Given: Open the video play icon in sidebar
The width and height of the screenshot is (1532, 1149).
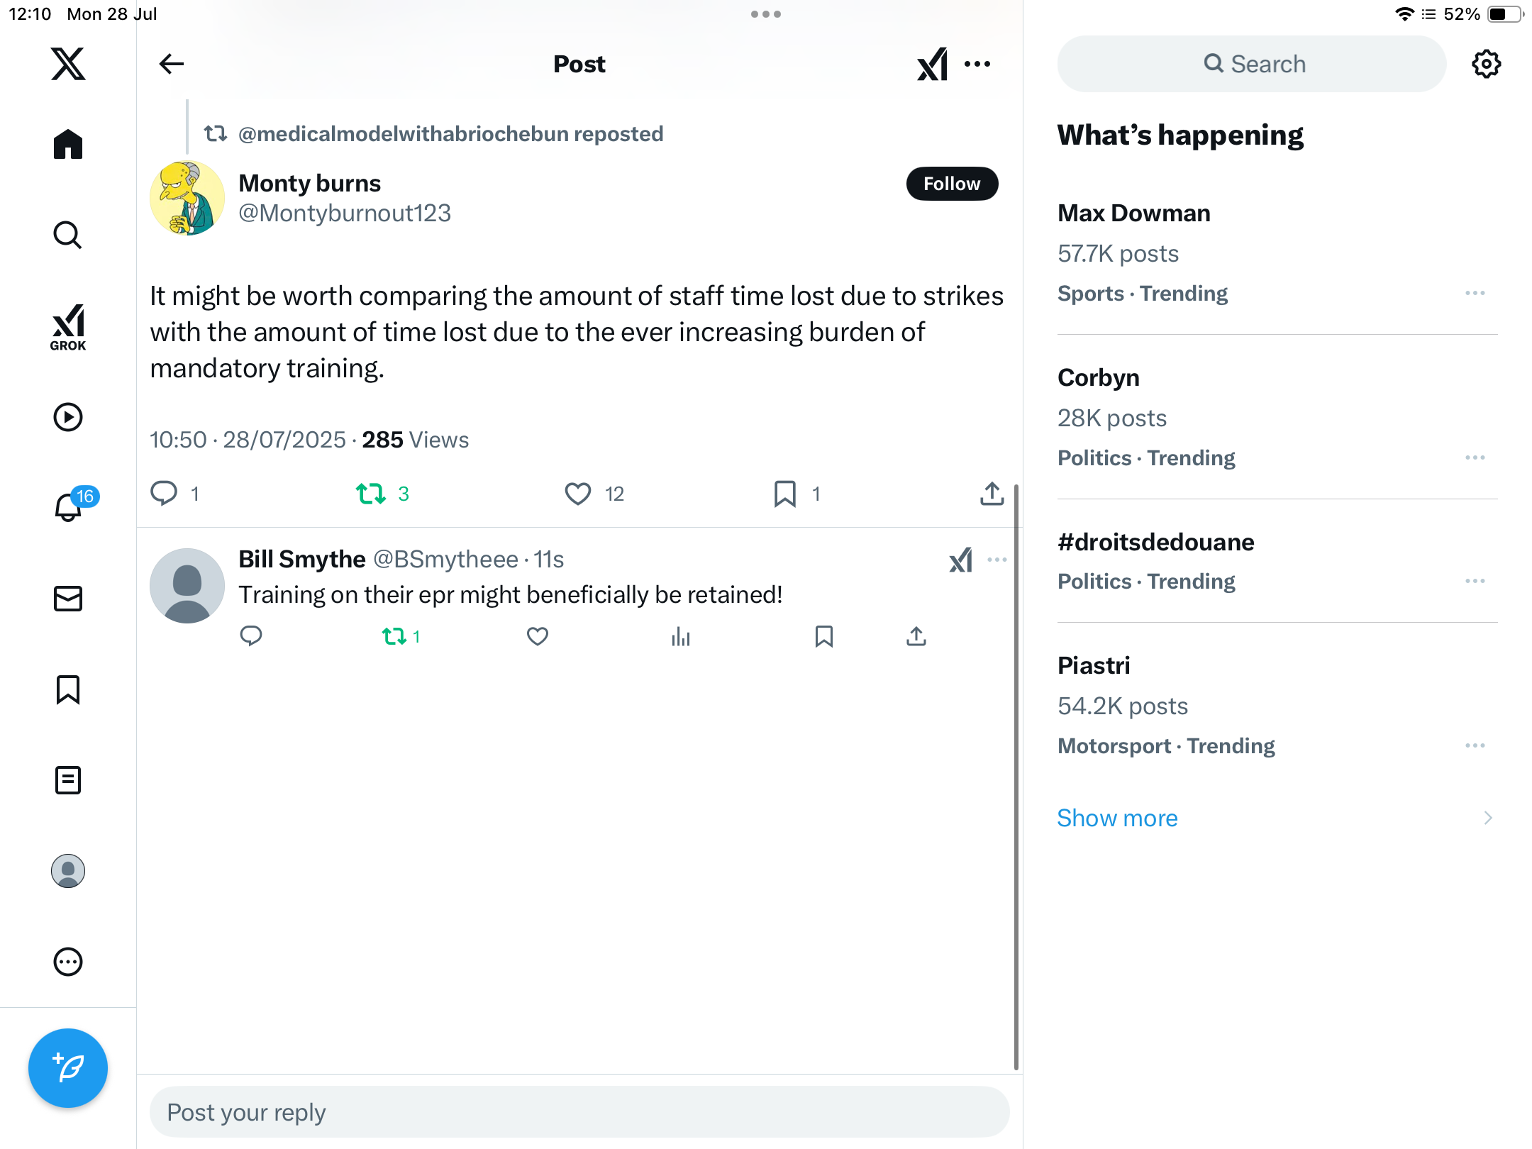Looking at the screenshot, I should [68, 417].
